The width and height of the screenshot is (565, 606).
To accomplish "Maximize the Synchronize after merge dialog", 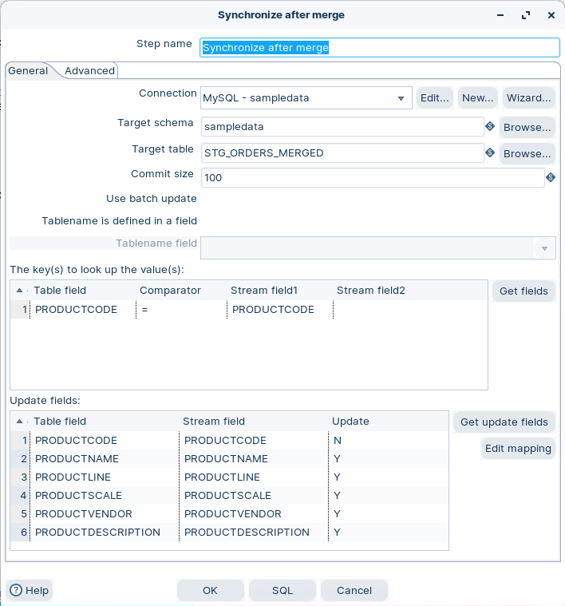I will pos(526,15).
